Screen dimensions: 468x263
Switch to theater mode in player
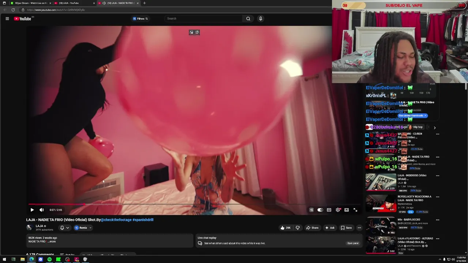point(347,210)
